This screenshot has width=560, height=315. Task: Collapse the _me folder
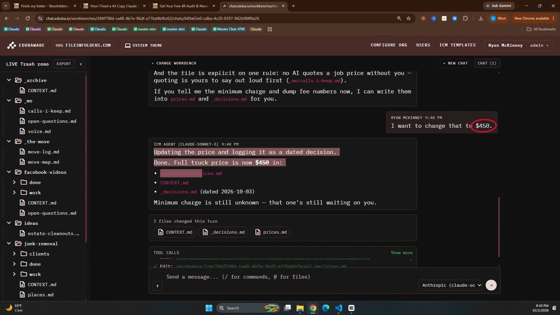tap(9, 101)
